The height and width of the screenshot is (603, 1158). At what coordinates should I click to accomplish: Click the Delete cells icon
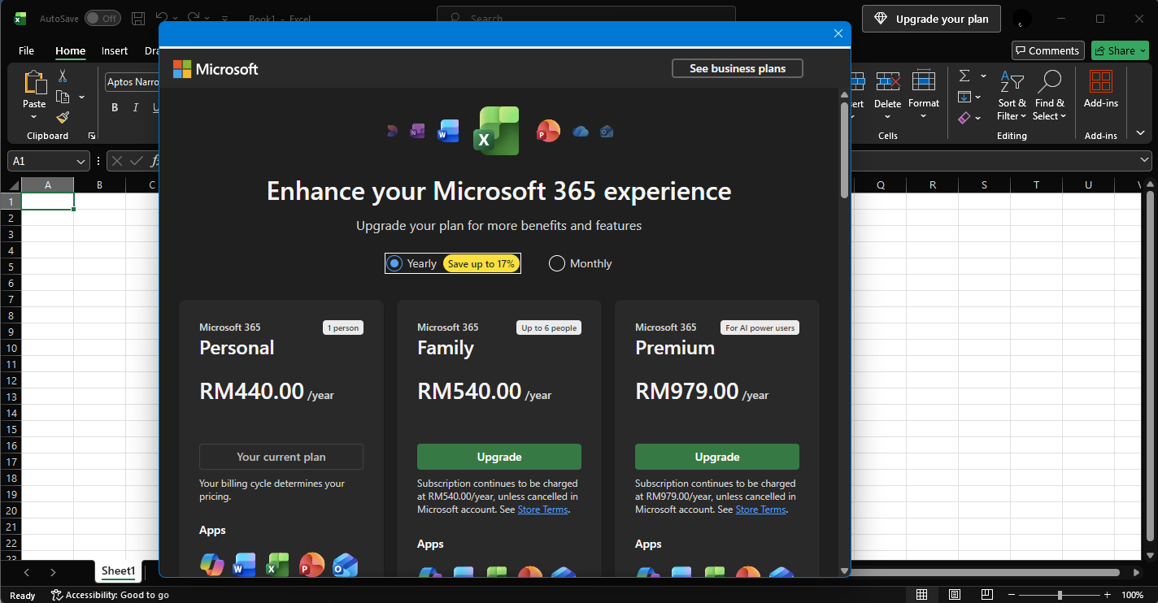(887, 82)
